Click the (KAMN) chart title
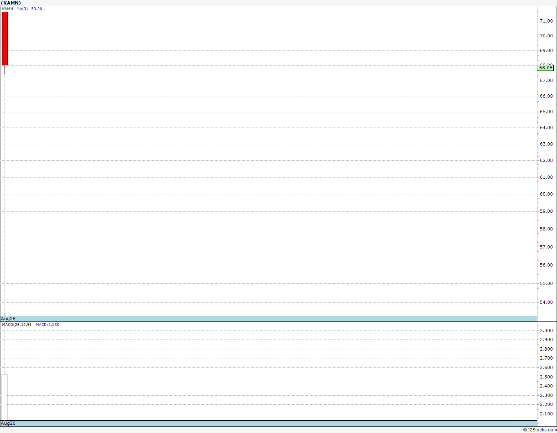 tap(11, 3)
